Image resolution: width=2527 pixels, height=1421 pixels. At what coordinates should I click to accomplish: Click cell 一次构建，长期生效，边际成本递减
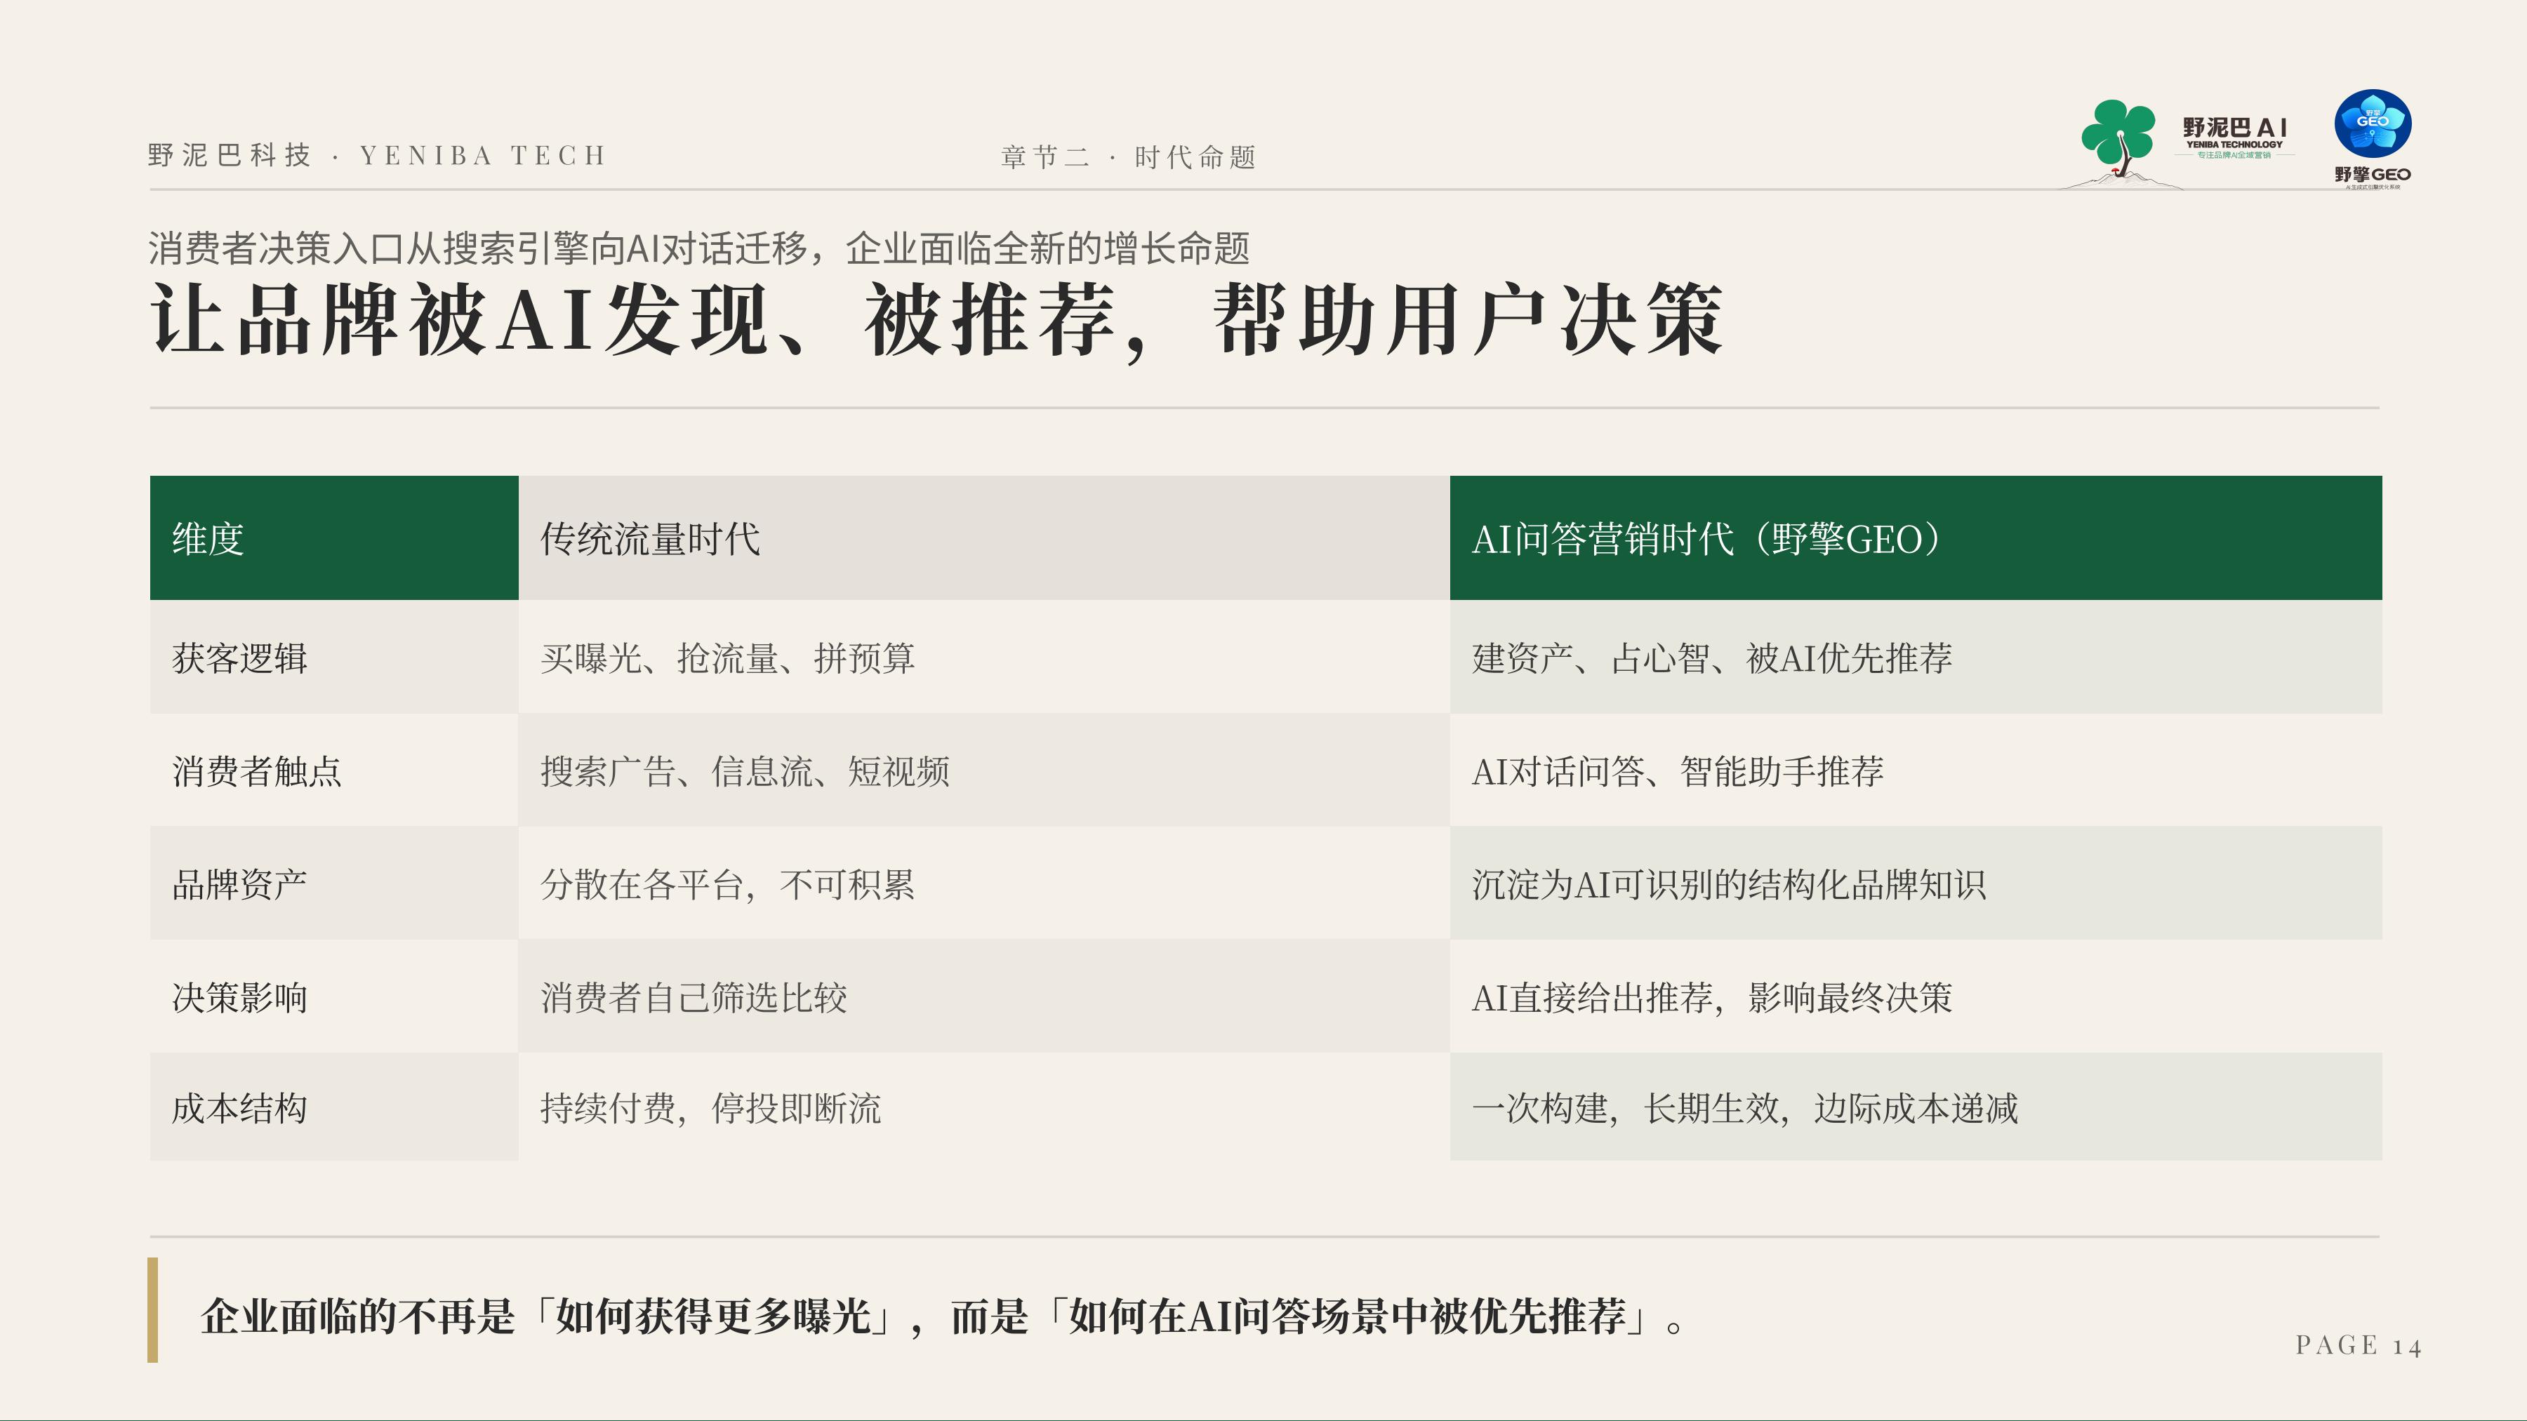tap(1916, 1108)
